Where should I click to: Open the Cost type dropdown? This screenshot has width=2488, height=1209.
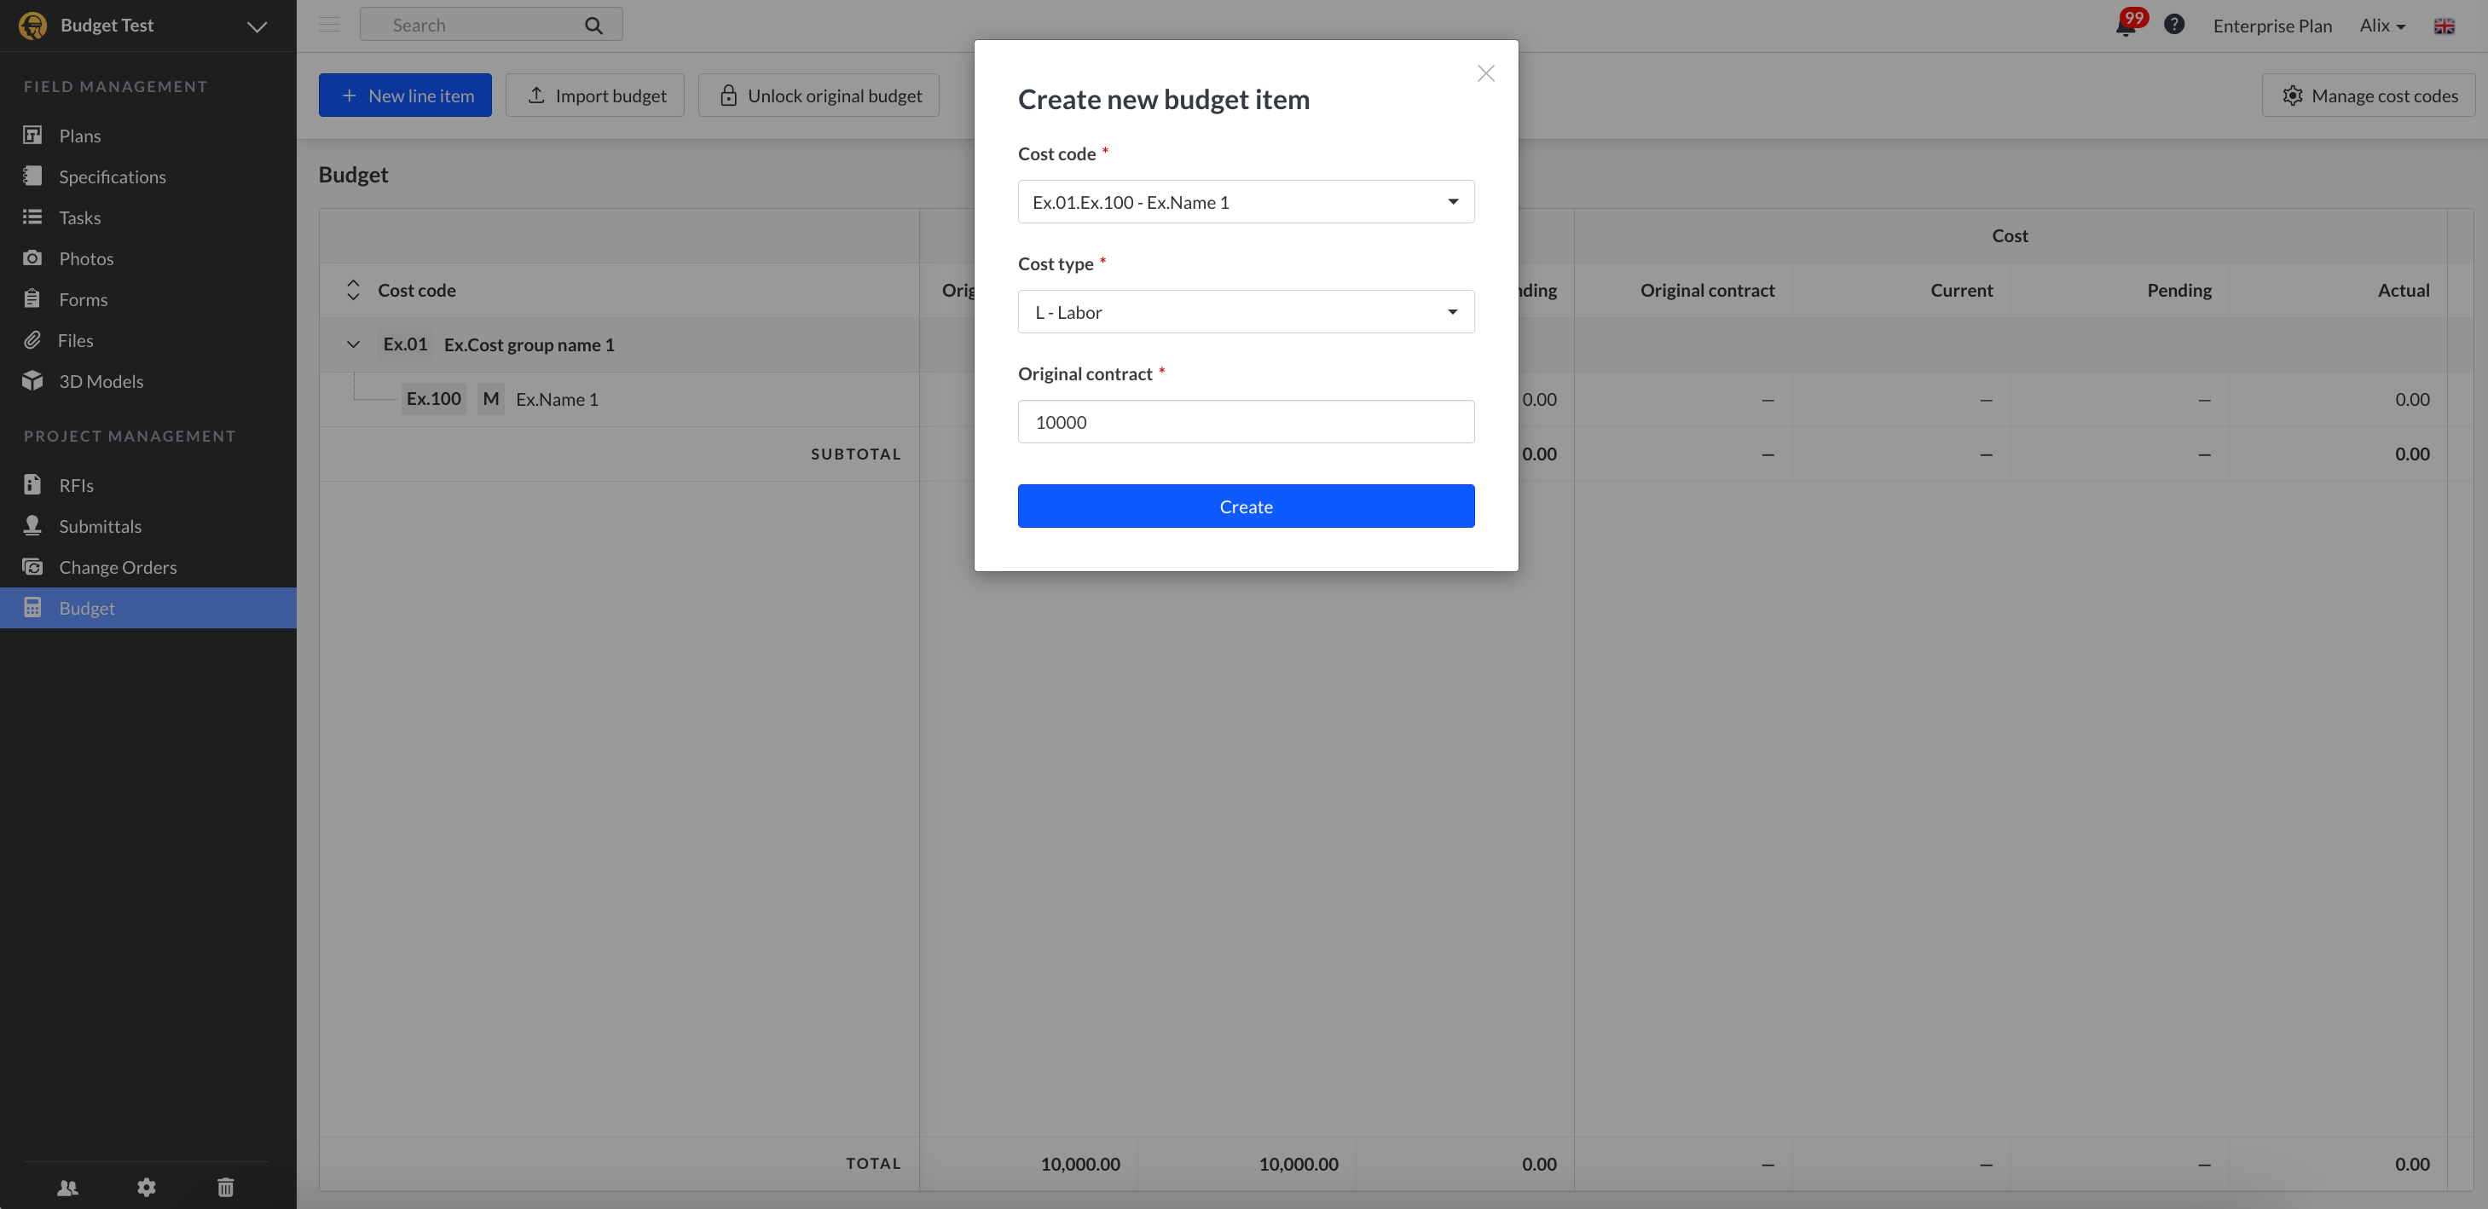[x=1245, y=312]
